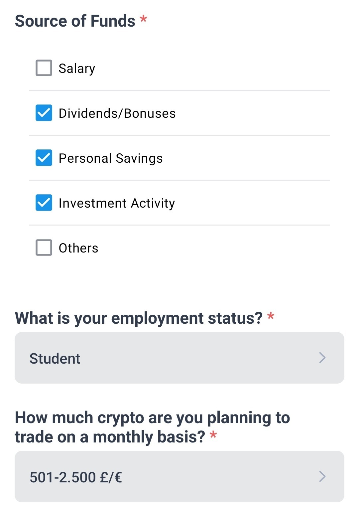This screenshot has width=359, height=508.
Task: Untick the Investment Activity checkbox
Action: (x=44, y=203)
